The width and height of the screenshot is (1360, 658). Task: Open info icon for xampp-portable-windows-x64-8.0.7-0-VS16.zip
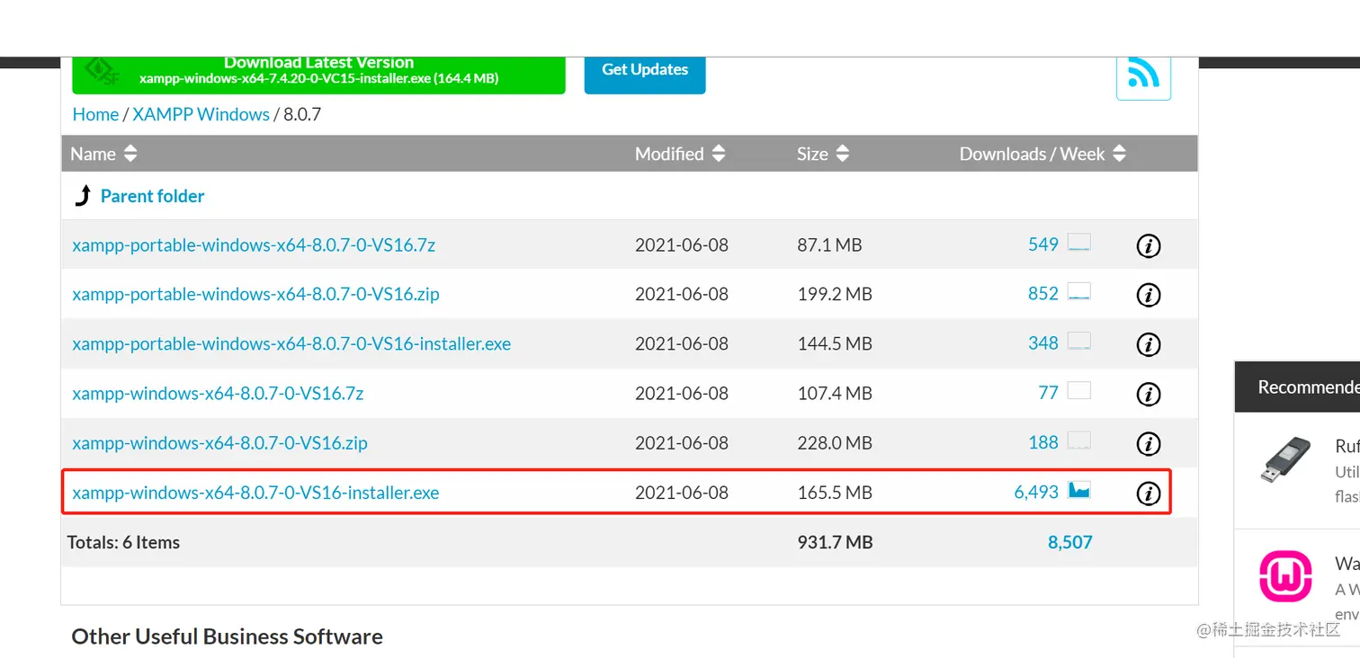click(x=1149, y=295)
